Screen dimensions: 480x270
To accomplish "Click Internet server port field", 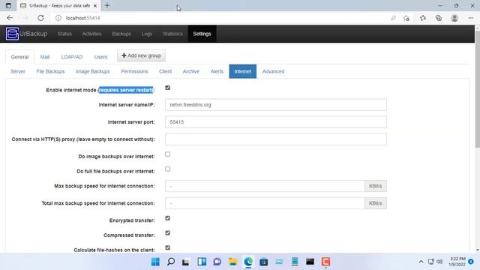I will pos(276,121).
